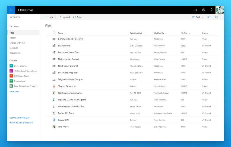The image size is (231, 147).
Task: Click the Shared Resources PDF icon
Action: (54, 86)
